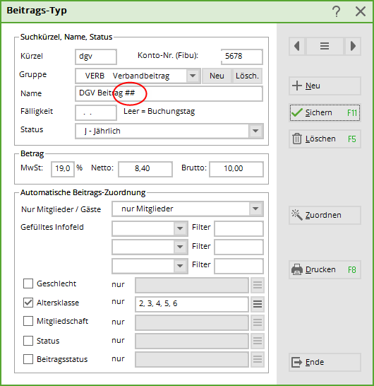Screen dimensions: 374x386
Task: Expand the nur Mitglieder dropdown
Action: click(255, 209)
